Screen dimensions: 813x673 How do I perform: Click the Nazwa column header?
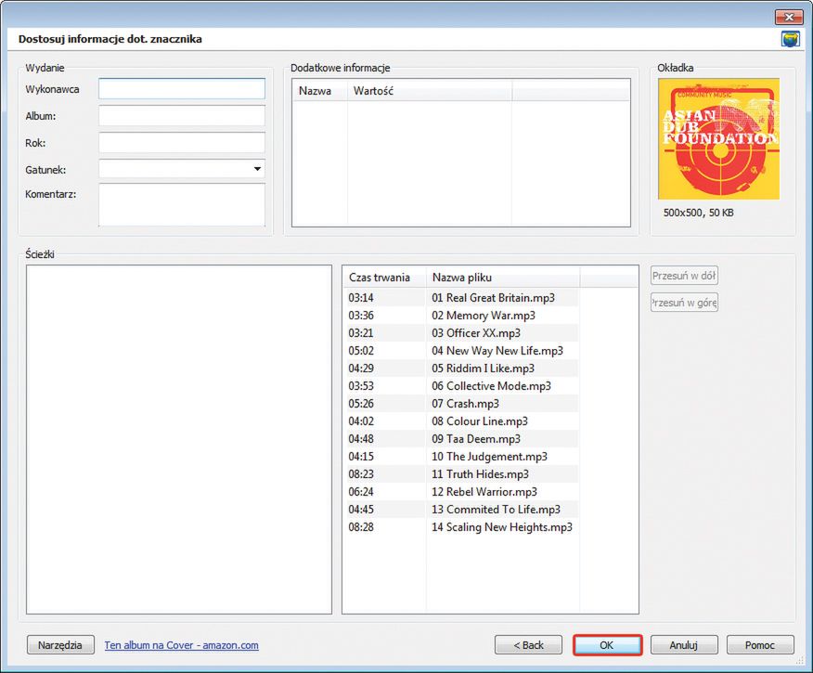(319, 91)
